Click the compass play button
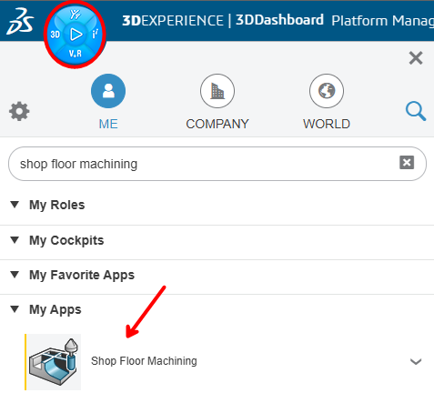The image size is (434, 393). tap(76, 35)
